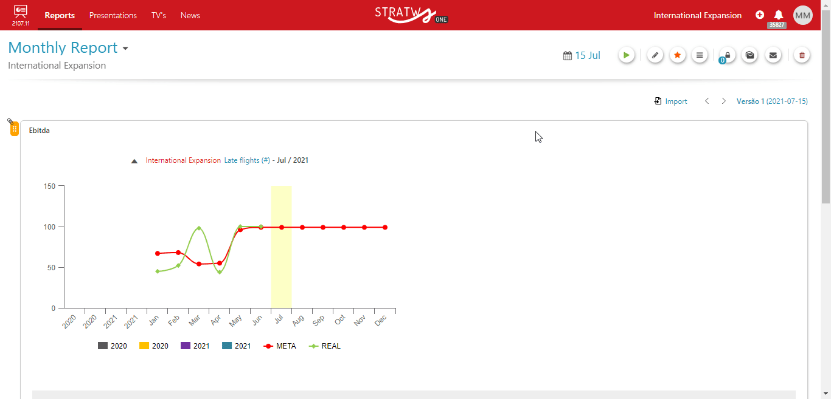Open the MM user avatar menu
The height and width of the screenshot is (399, 831).
coord(803,15)
